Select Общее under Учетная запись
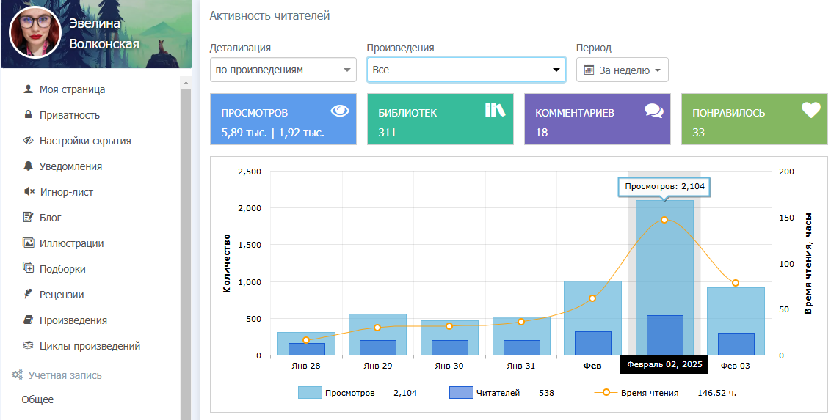 coord(37,399)
